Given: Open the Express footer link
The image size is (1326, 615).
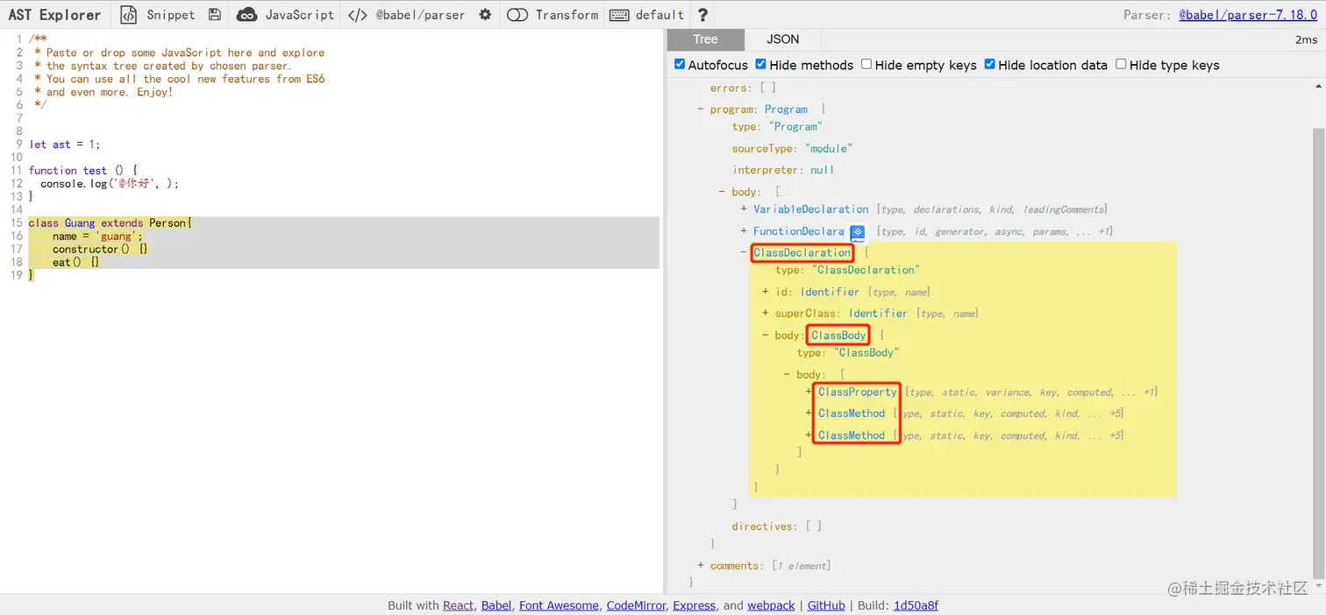Looking at the screenshot, I should [x=695, y=605].
